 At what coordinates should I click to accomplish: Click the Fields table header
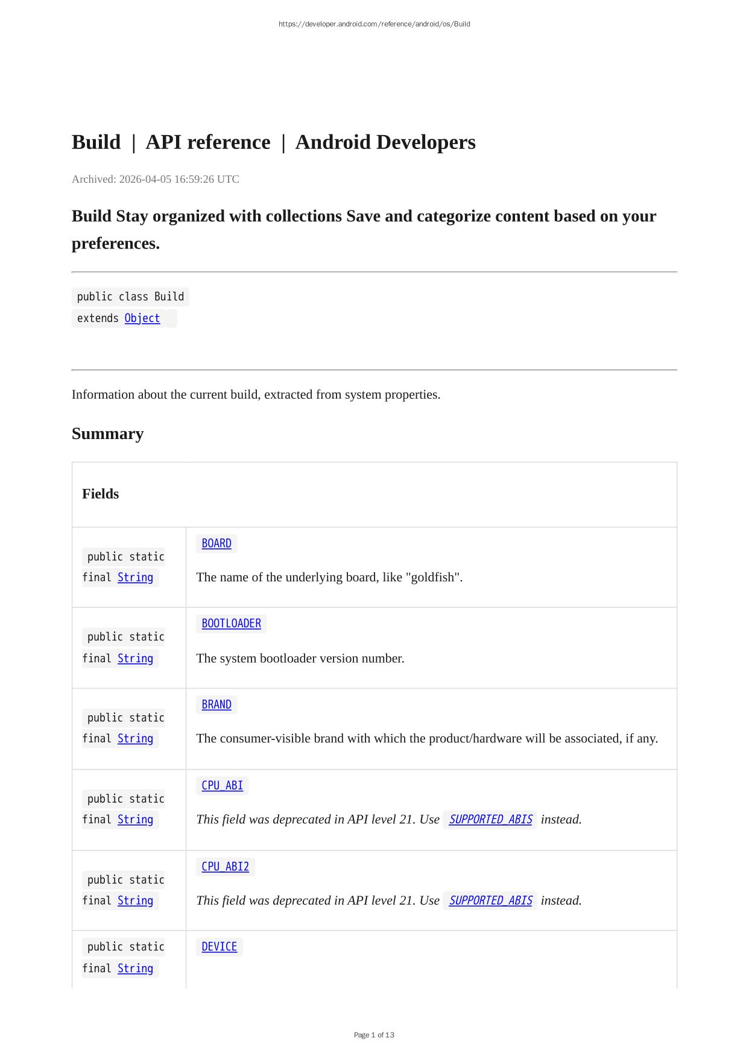(101, 494)
